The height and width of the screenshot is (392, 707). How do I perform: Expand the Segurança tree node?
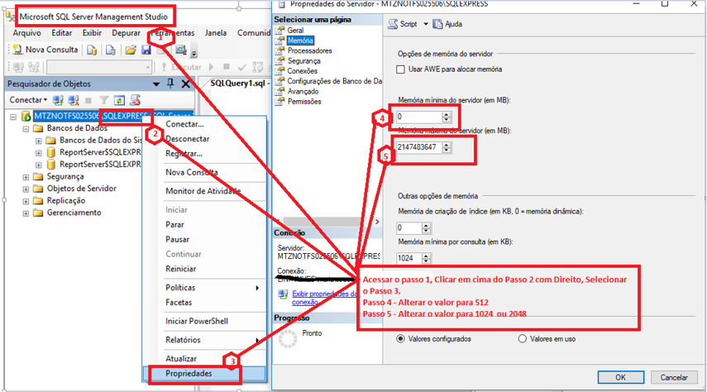[x=26, y=177]
